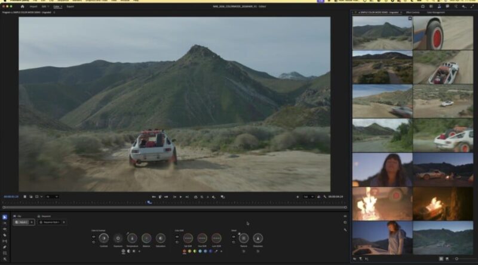
Task: Reset the Detail section
Action: tap(234, 242)
